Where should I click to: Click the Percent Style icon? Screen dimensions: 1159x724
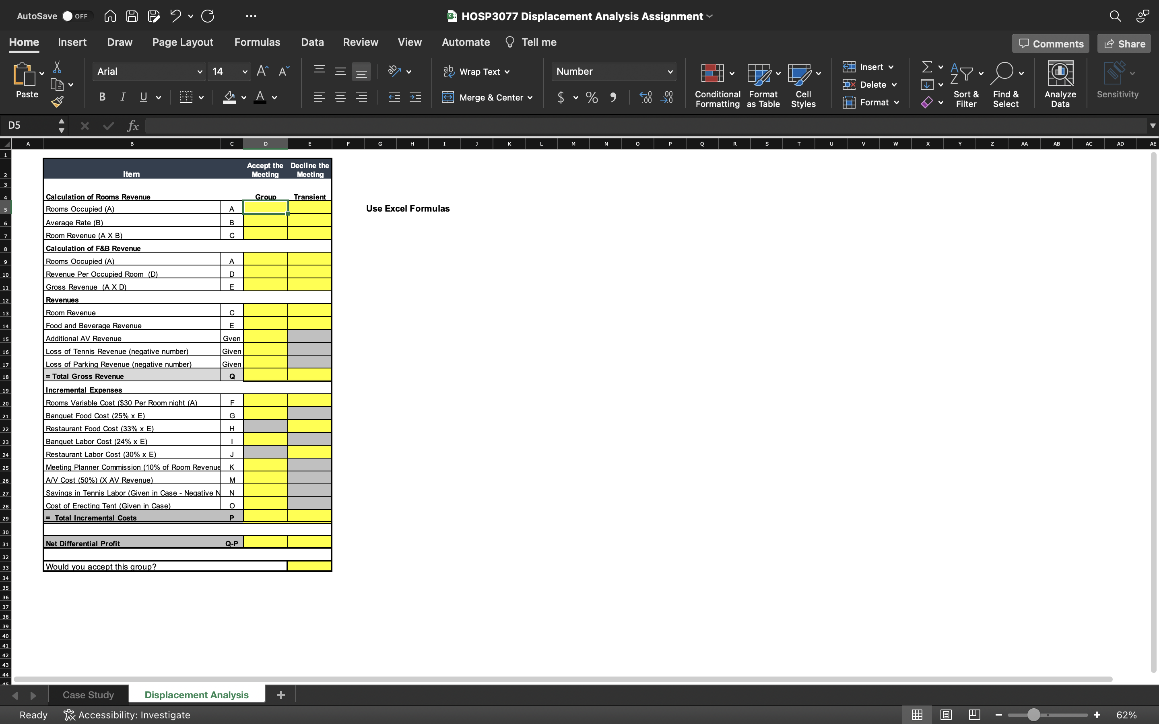tap(592, 98)
